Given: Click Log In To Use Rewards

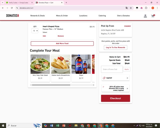Looking at the screenshot, I should point(115,47).
